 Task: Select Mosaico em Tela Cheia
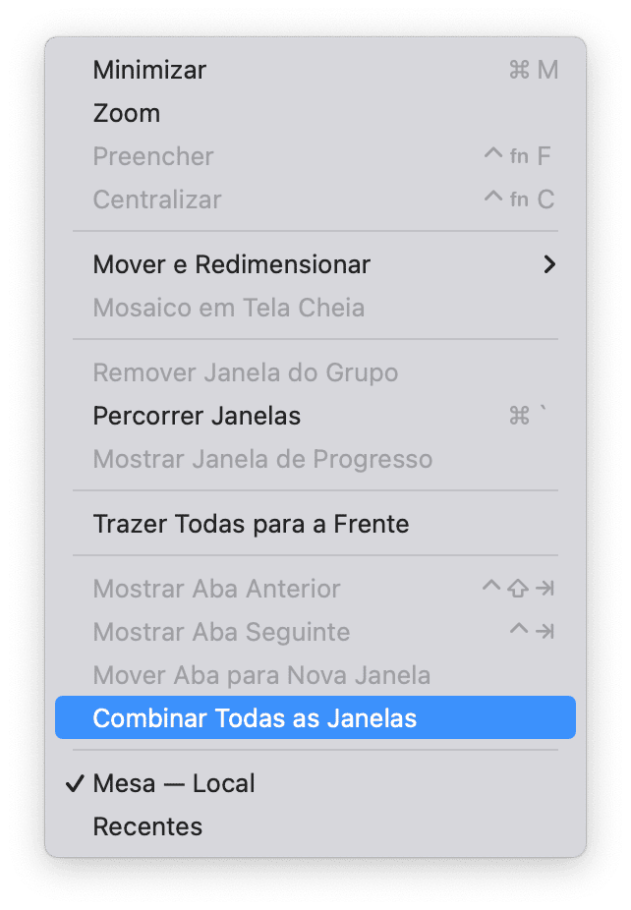click(x=315, y=308)
